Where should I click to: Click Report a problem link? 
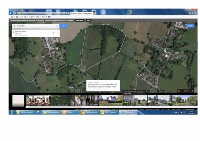click(176, 109)
